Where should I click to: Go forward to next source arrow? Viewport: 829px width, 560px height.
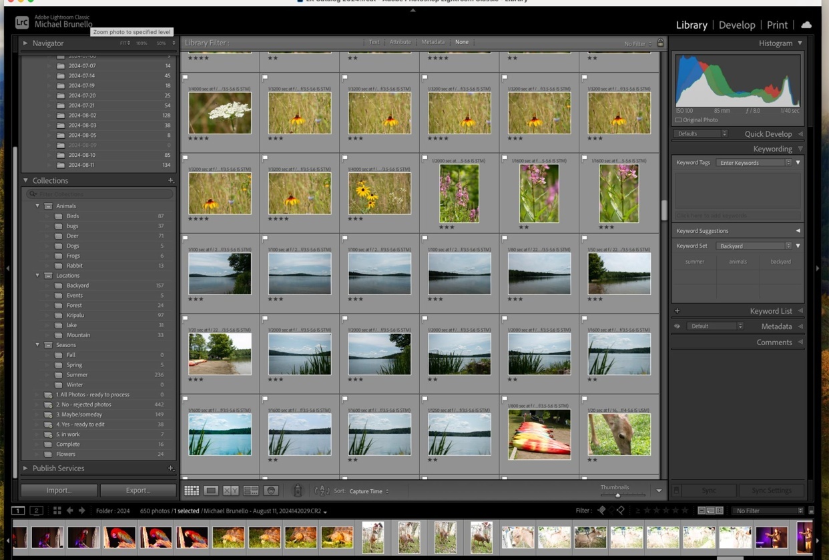(x=82, y=511)
